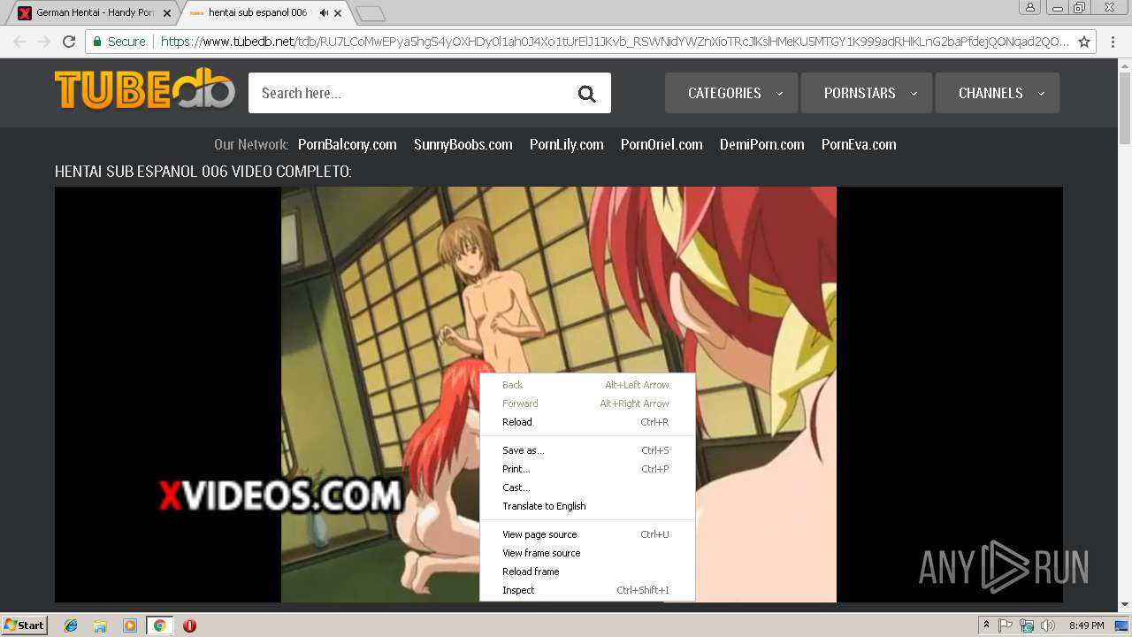The width and height of the screenshot is (1132, 637).
Task: Click the volume tray icon
Action: pos(1048,625)
